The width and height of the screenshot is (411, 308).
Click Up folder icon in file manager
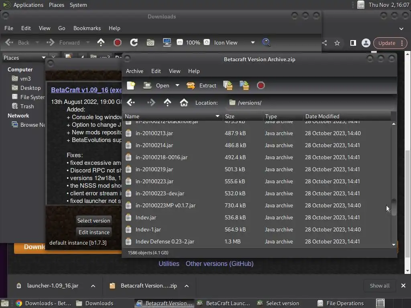(101, 43)
